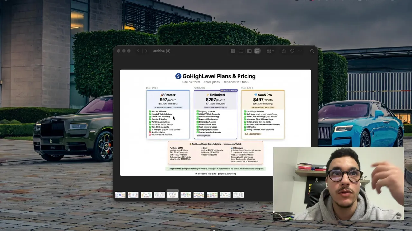Image resolution: width=412 pixels, height=231 pixels.
Task: Open the Share menu icon
Action: (284, 51)
